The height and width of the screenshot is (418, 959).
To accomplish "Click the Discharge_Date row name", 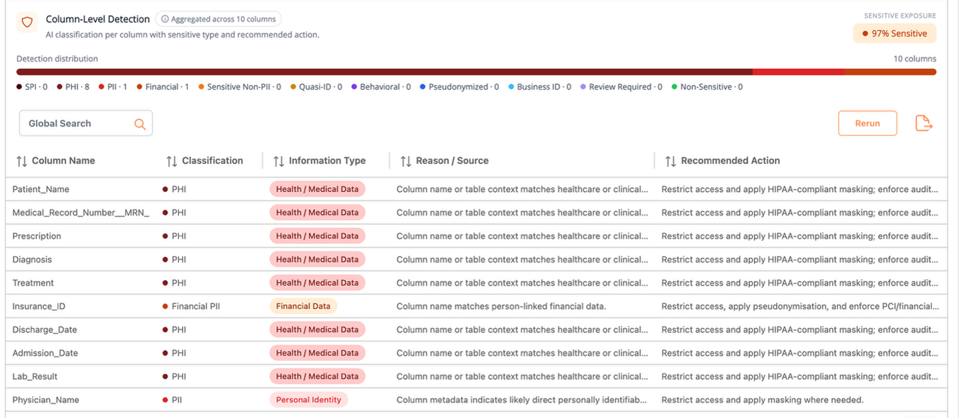I will coord(44,330).
